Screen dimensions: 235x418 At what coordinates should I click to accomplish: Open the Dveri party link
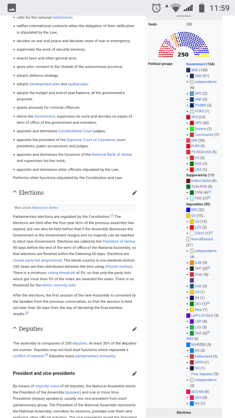click(199, 274)
